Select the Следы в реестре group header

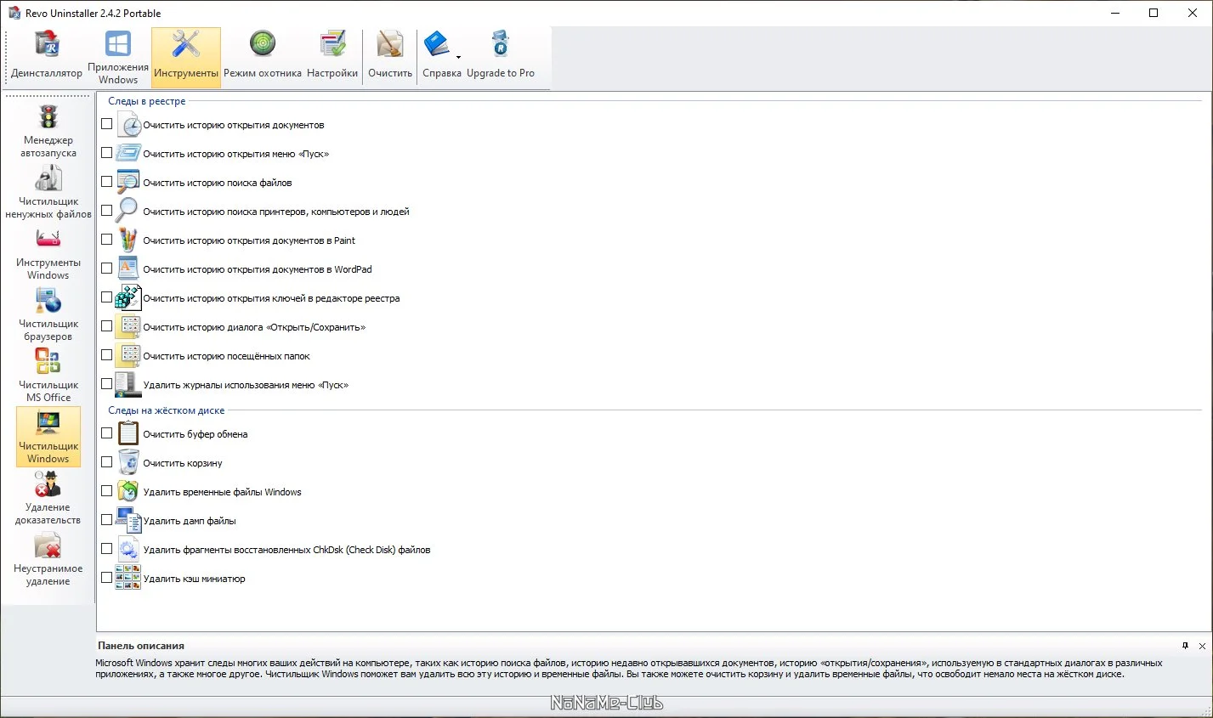(x=146, y=101)
